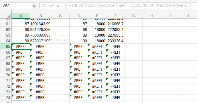Viewport: 197px width, 103px height.
Task: Open Insert Function fx icon
Action: click(58, 6)
